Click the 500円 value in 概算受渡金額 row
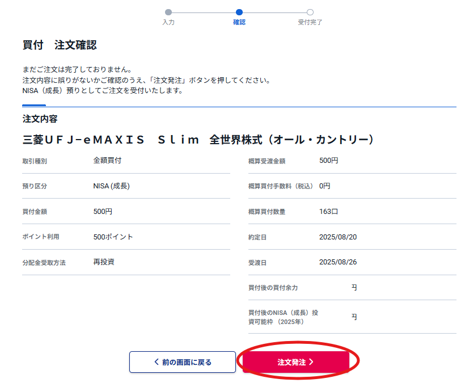The image size is (465, 387). (328, 161)
